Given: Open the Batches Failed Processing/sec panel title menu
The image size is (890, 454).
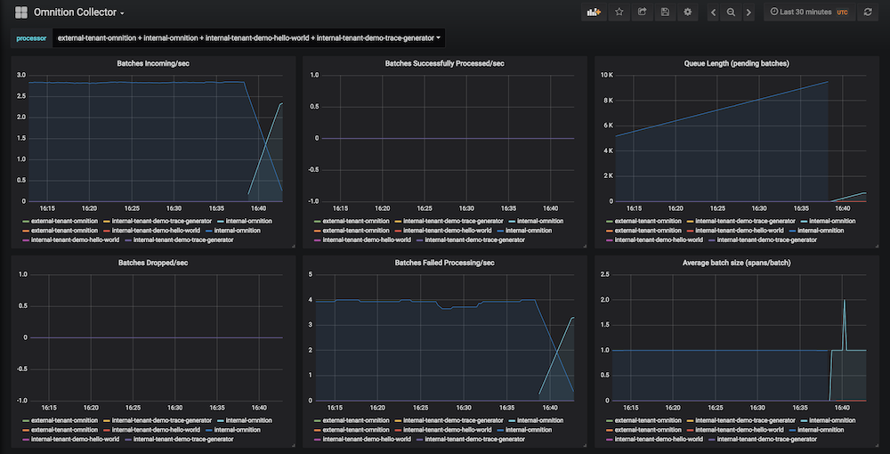Looking at the screenshot, I should (444, 263).
